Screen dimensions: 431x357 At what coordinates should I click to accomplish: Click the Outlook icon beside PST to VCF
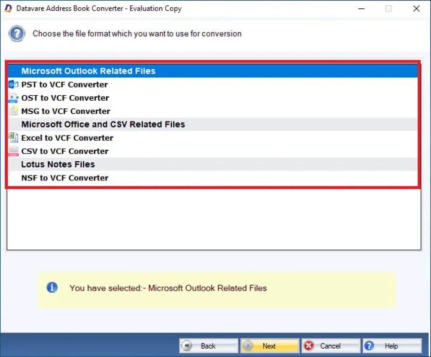click(13, 84)
